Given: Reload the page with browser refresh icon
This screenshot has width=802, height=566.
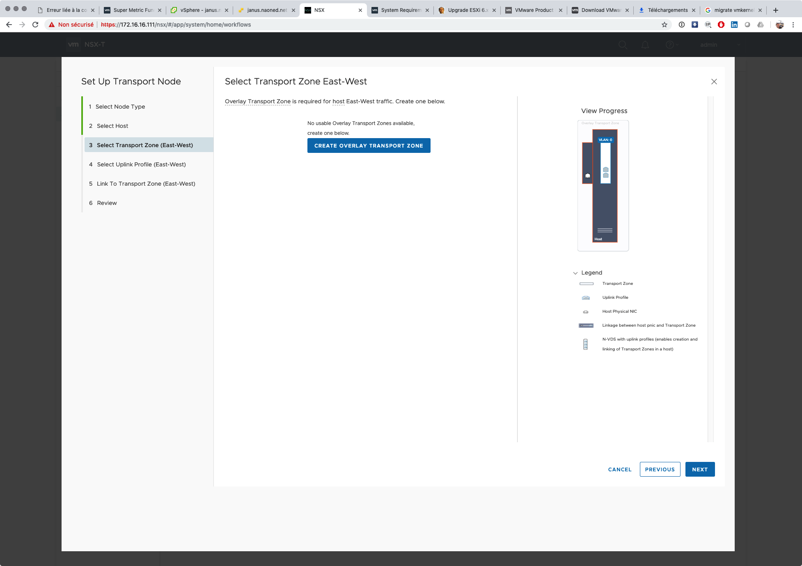Looking at the screenshot, I should click(35, 25).
